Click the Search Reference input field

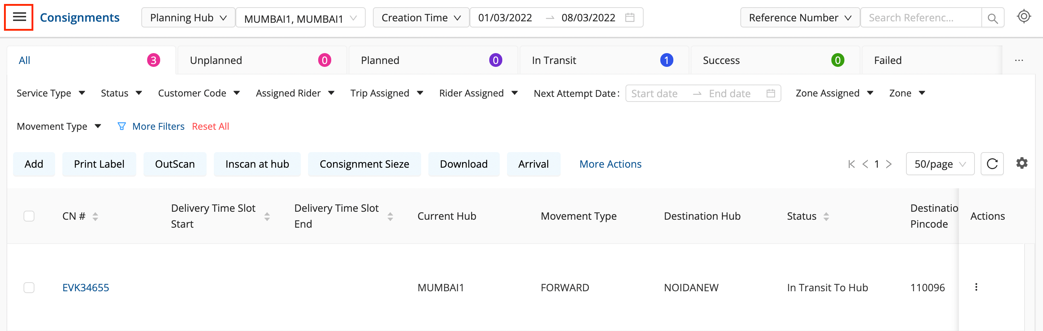tap(920, 18)
